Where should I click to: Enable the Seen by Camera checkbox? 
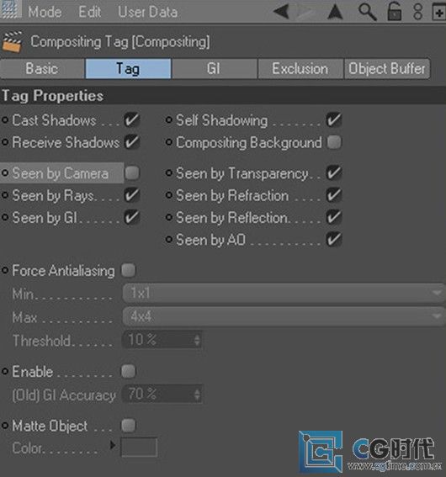click(x=132, y=173)
